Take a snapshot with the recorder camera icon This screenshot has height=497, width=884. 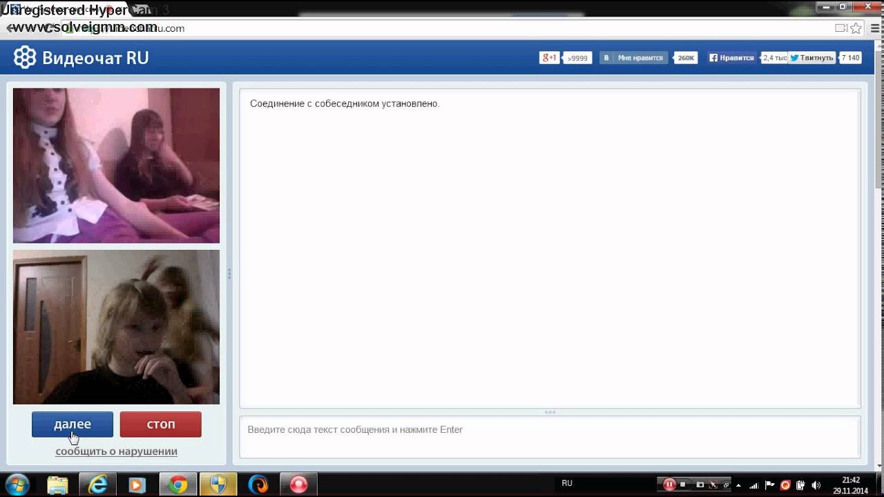pos(700,485)
